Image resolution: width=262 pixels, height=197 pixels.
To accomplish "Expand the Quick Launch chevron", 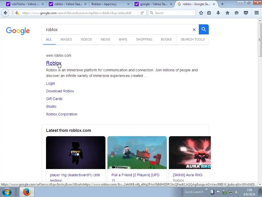I will click(206, 189).
